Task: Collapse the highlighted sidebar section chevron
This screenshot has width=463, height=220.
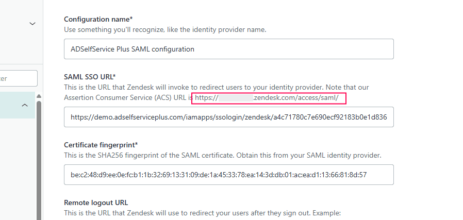Action: 24,105
